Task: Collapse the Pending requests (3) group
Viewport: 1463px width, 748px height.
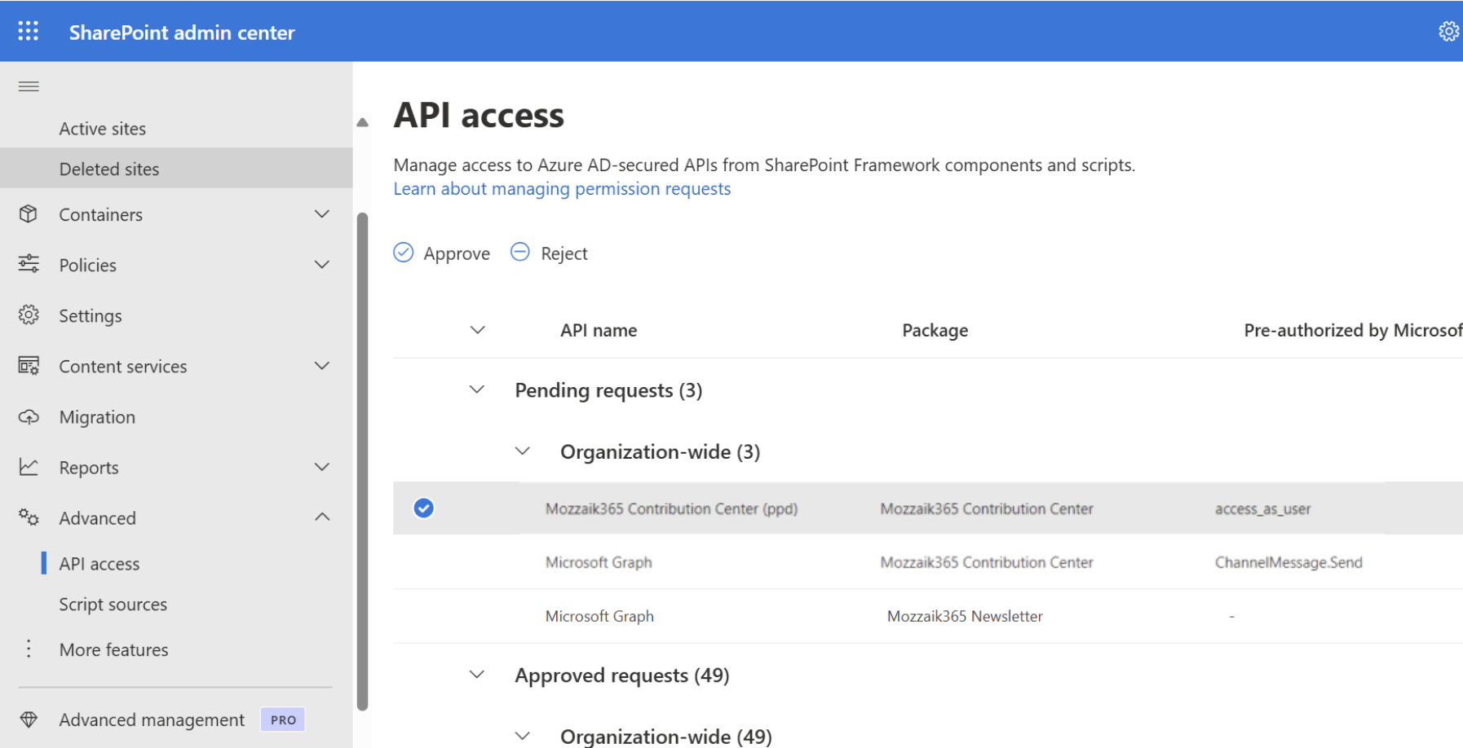Action: click(477, 389)
